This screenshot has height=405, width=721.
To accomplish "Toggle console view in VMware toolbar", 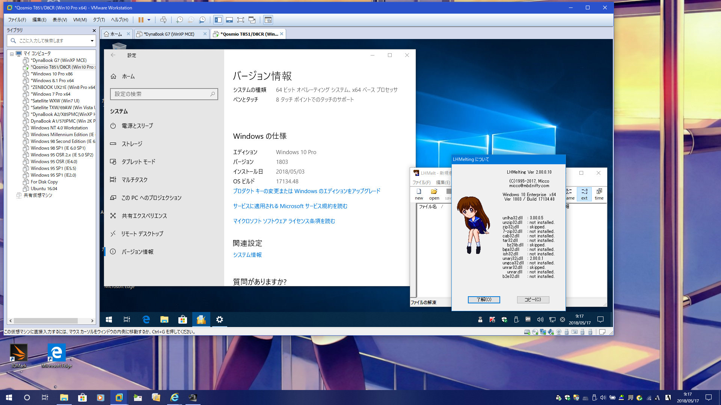I will tap(268, 20).
